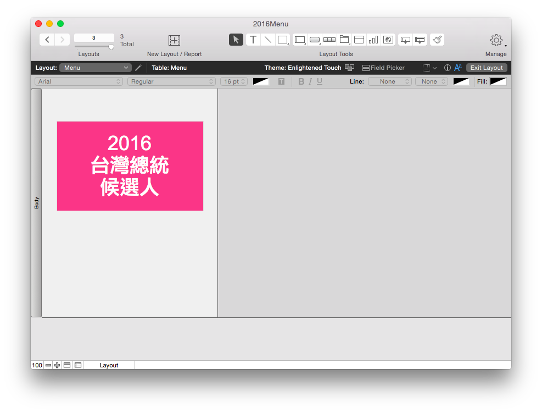Select the Field tool
The image size is (542, 413).
tap(300, 39)
